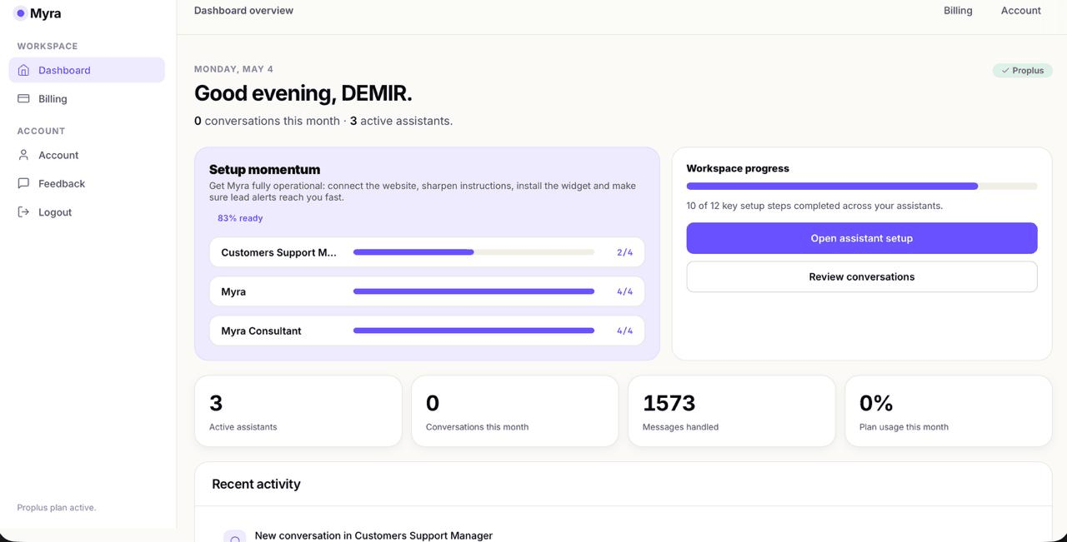Click the Myra brand name
This screenshot has height=542, width=1067.
[46, 13]
